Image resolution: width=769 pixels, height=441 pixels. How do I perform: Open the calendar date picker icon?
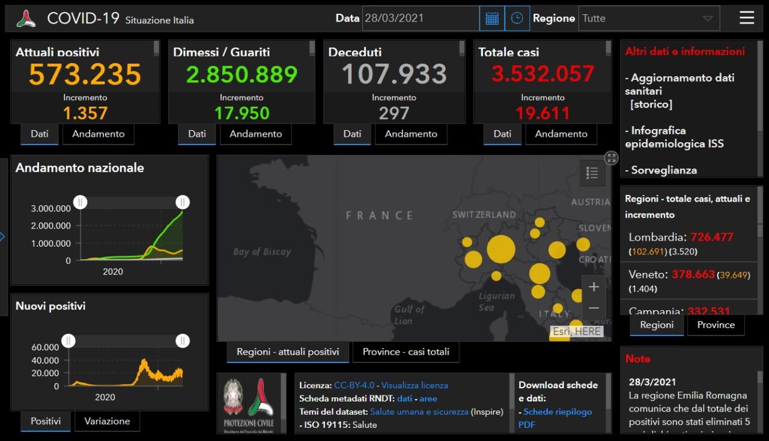(x=492, y=19)
